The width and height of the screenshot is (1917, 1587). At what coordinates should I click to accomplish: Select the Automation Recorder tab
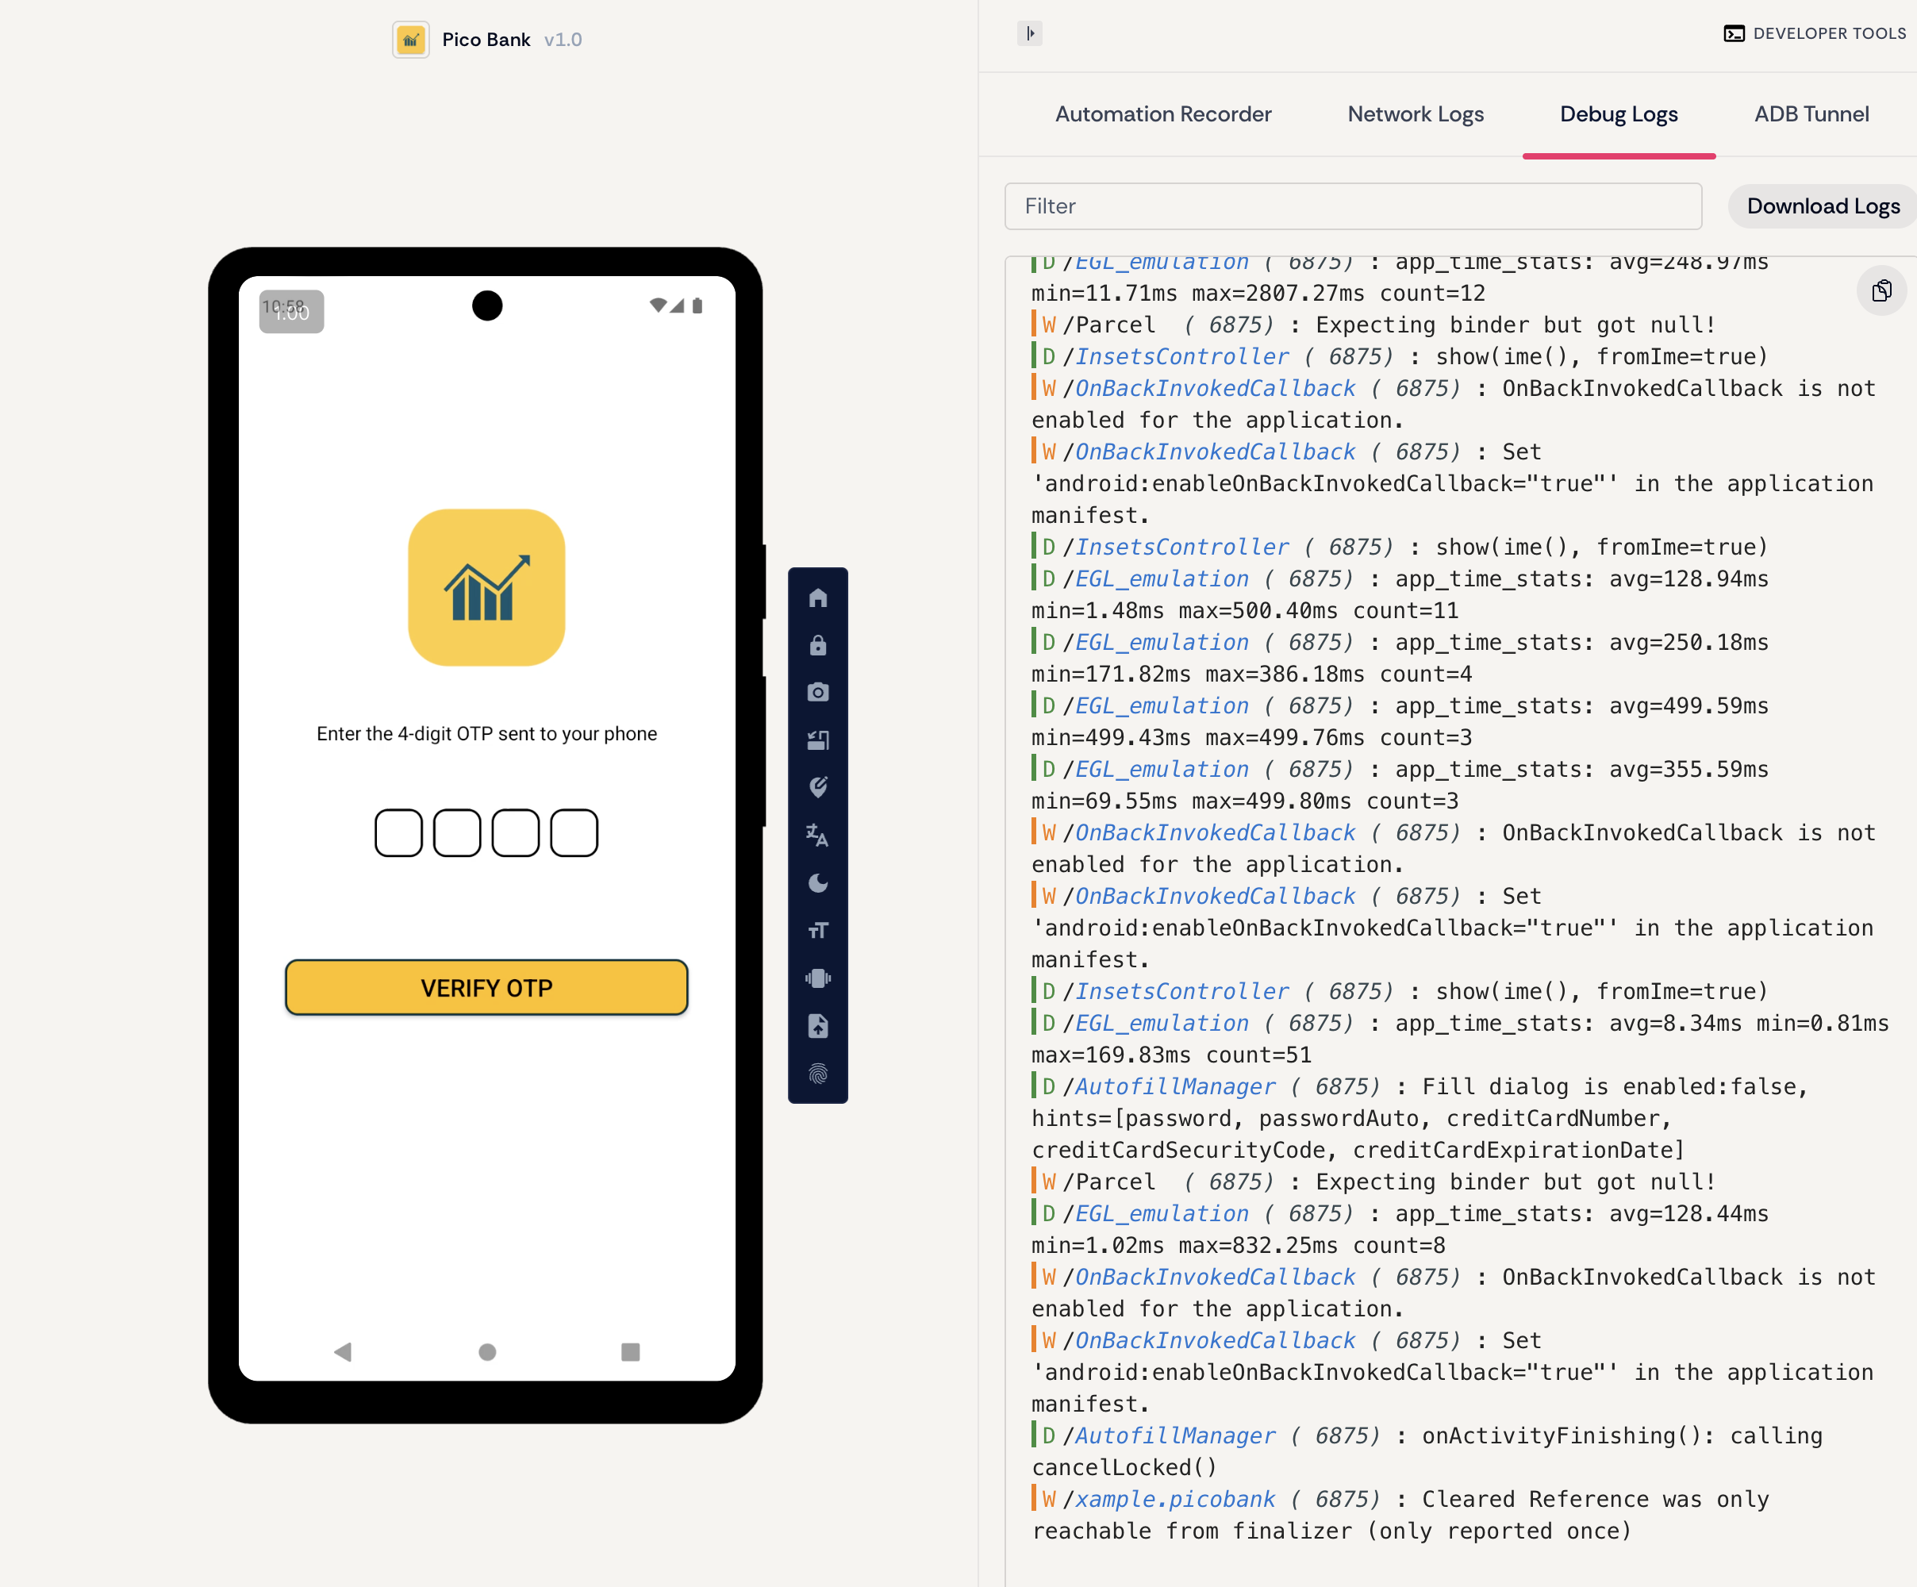1163,114
